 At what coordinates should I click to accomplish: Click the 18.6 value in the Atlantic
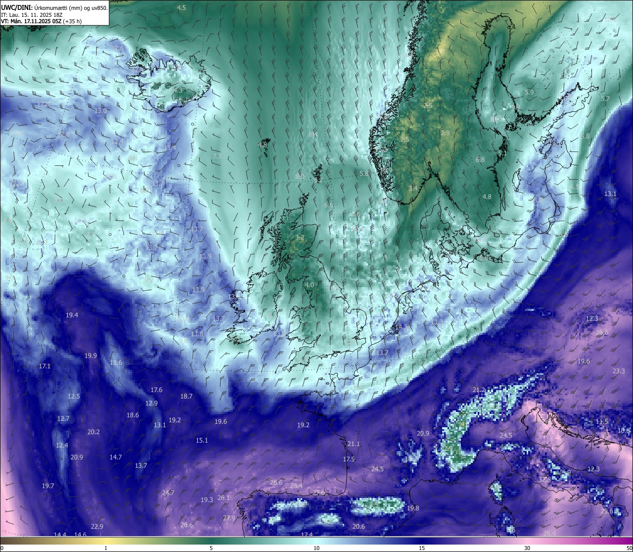pyautogui.click(x=133, y=415)
